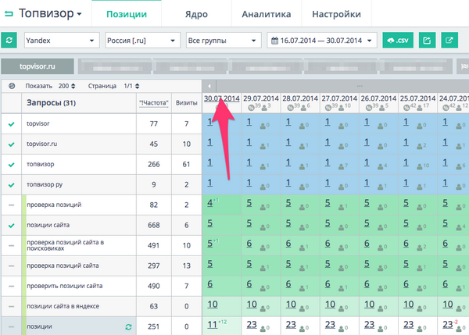Sort by the "!Частота" column header
Viewport: 469px width, 335px height.
coord(154,103)
